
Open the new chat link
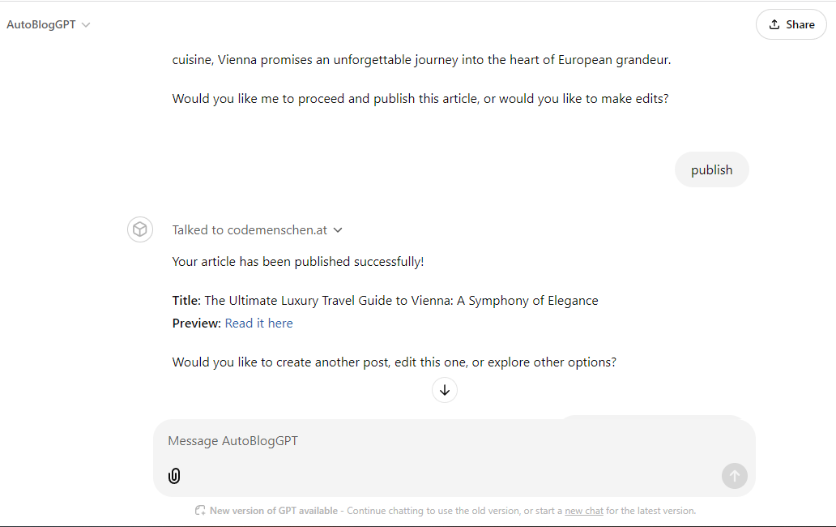[584, 511]
